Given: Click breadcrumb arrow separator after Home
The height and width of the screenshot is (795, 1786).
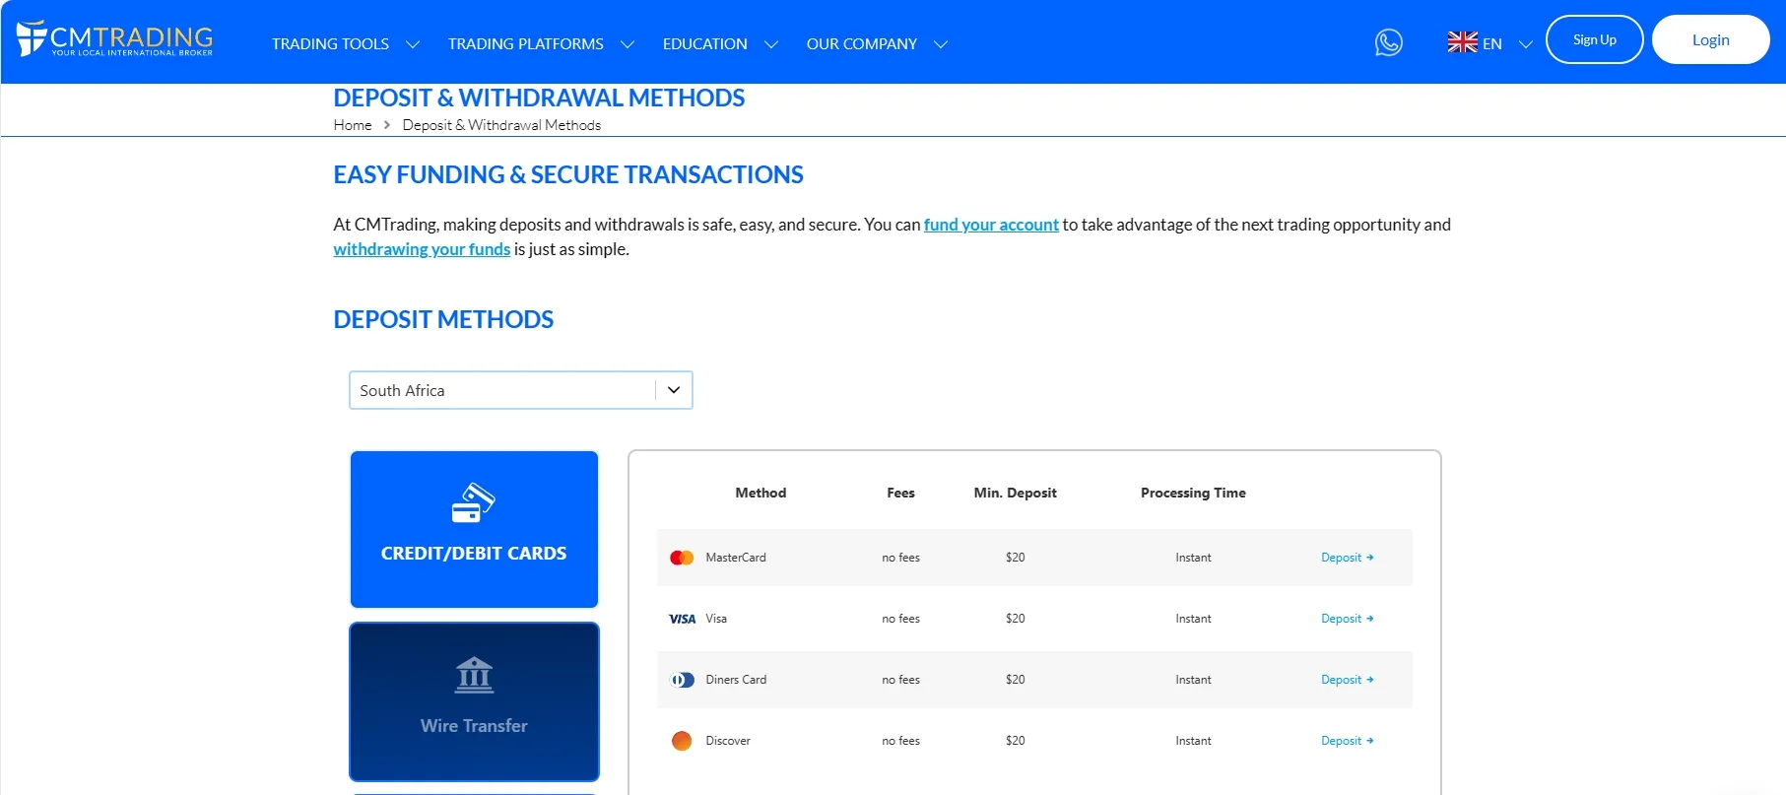Looking at the screenshot, I should pos(387,125).
